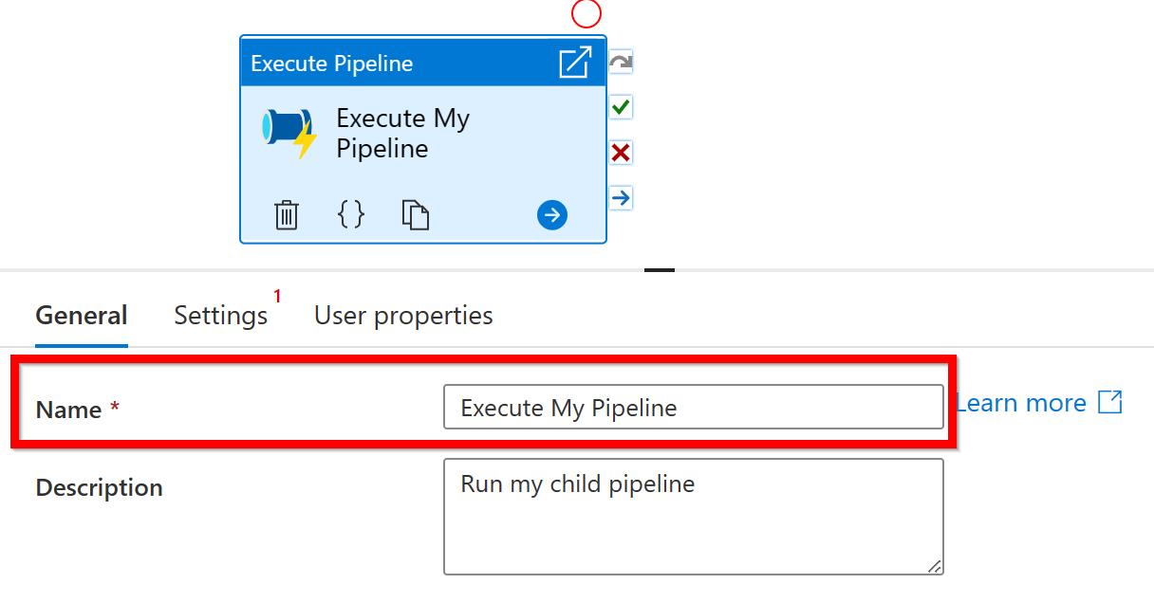Delete the Execute My Pipeline activity

pos(287,215)
